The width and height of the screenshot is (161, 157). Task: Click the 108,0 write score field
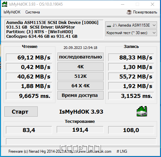[131, 130]
